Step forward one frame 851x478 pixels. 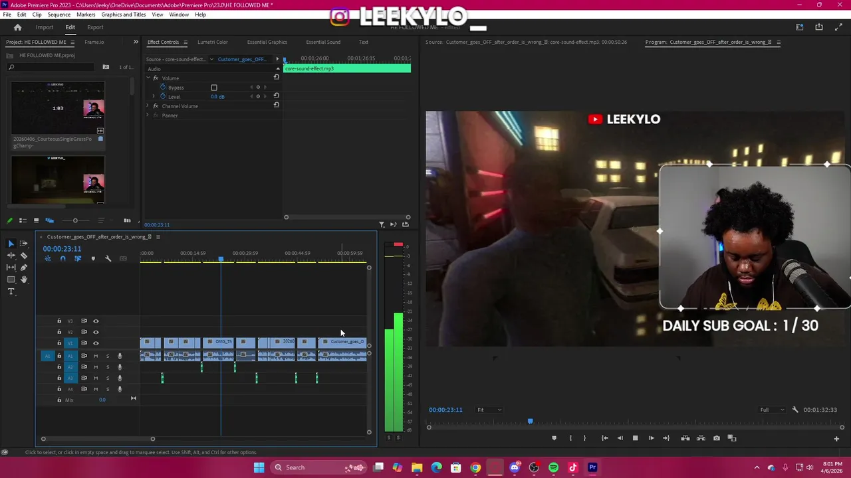pyautogui.click(x=651, y=438)
